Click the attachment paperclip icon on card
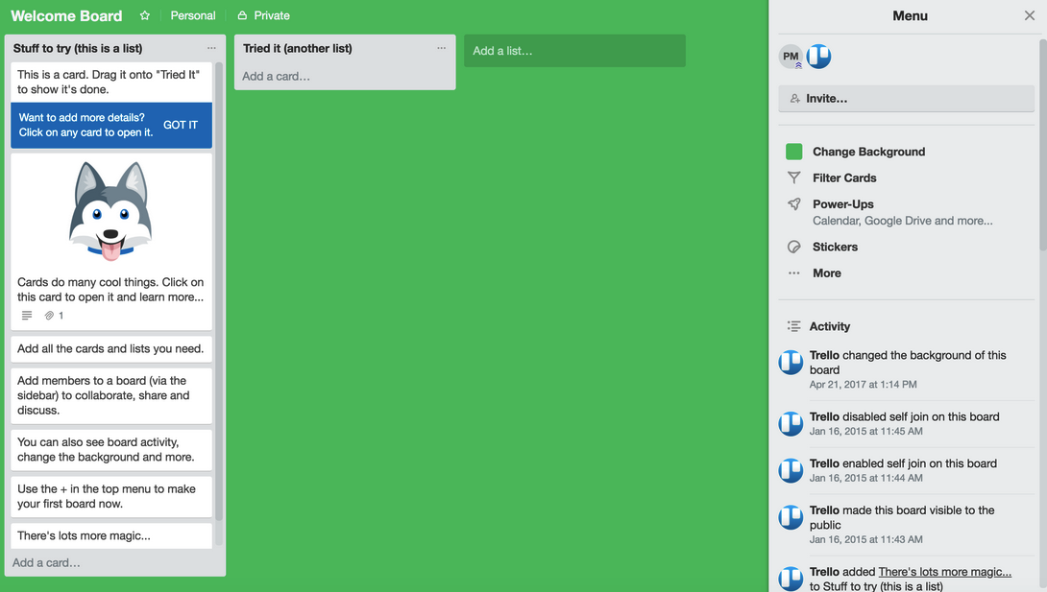 pyautogui.click(x=49, y=316)
